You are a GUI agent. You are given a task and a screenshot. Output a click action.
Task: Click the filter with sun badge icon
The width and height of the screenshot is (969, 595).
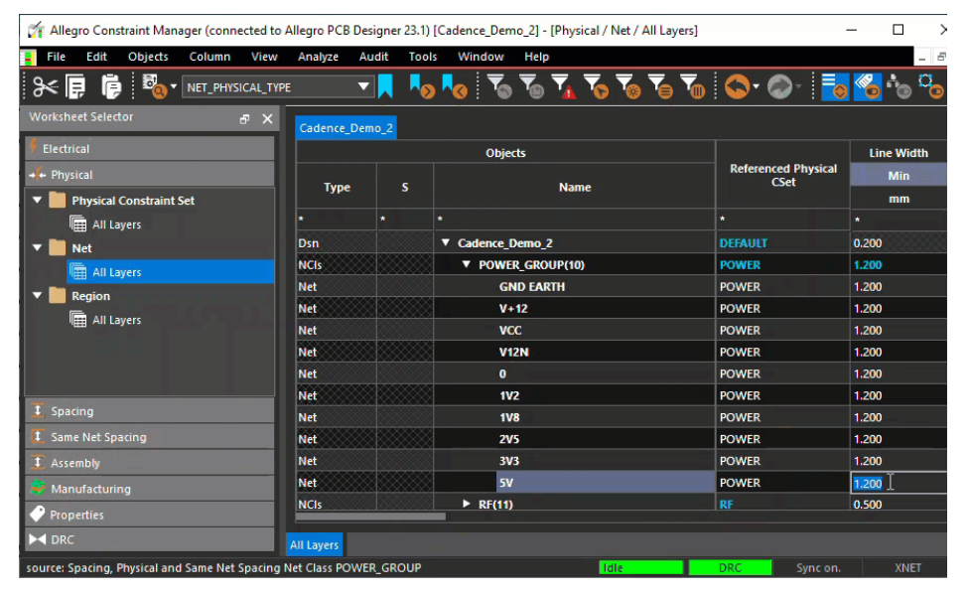click(x=628, y=86)
